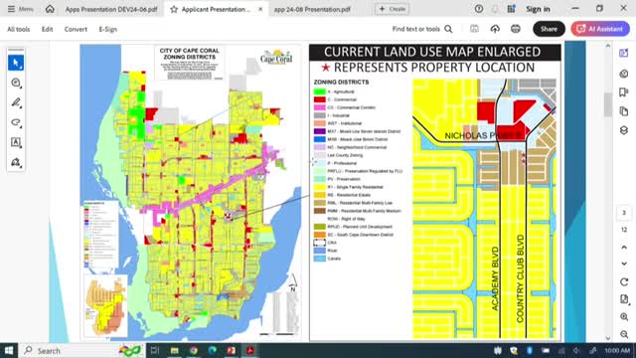The image size is (636, 358).
Task: Click the ACADEMY BLVD map label
Action: 495,278
